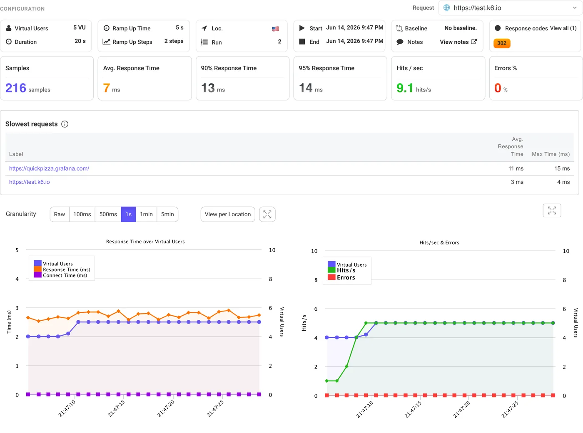Click the expand icon next to View per Location
Screen dimensions: 583x433
click(267, 214)
